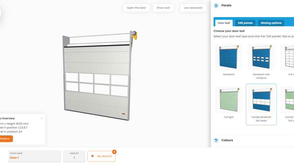Click the "Choose your door leaf" heading
Viewport: 294px width, 165px height.
click(229, 31)
